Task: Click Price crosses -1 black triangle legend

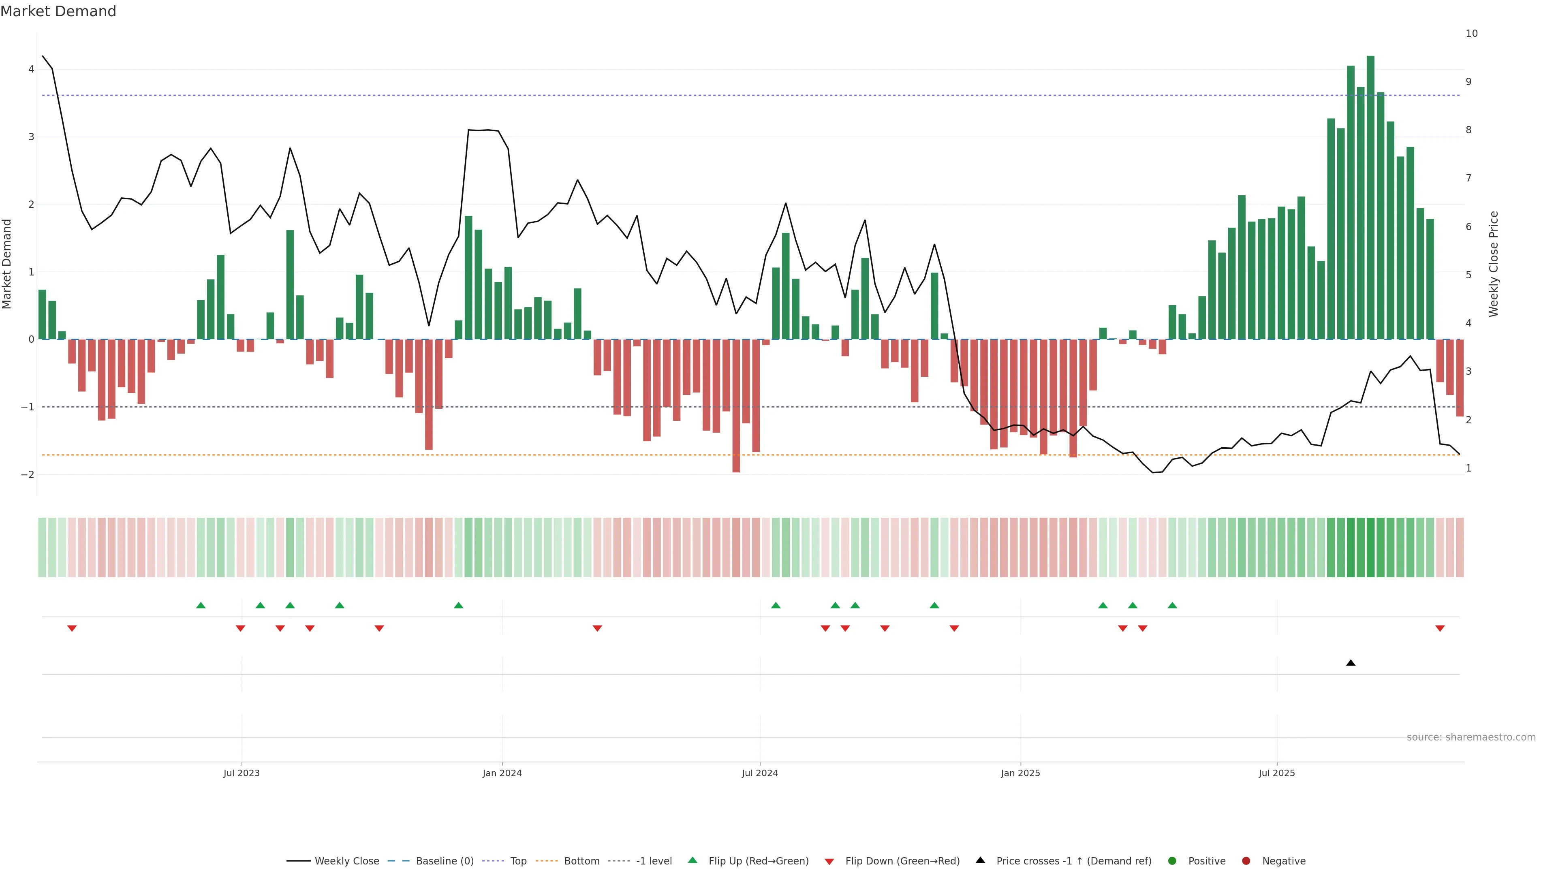Action: [x=980, y=860]
